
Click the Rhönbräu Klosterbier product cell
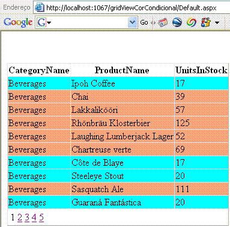[123, 123]
